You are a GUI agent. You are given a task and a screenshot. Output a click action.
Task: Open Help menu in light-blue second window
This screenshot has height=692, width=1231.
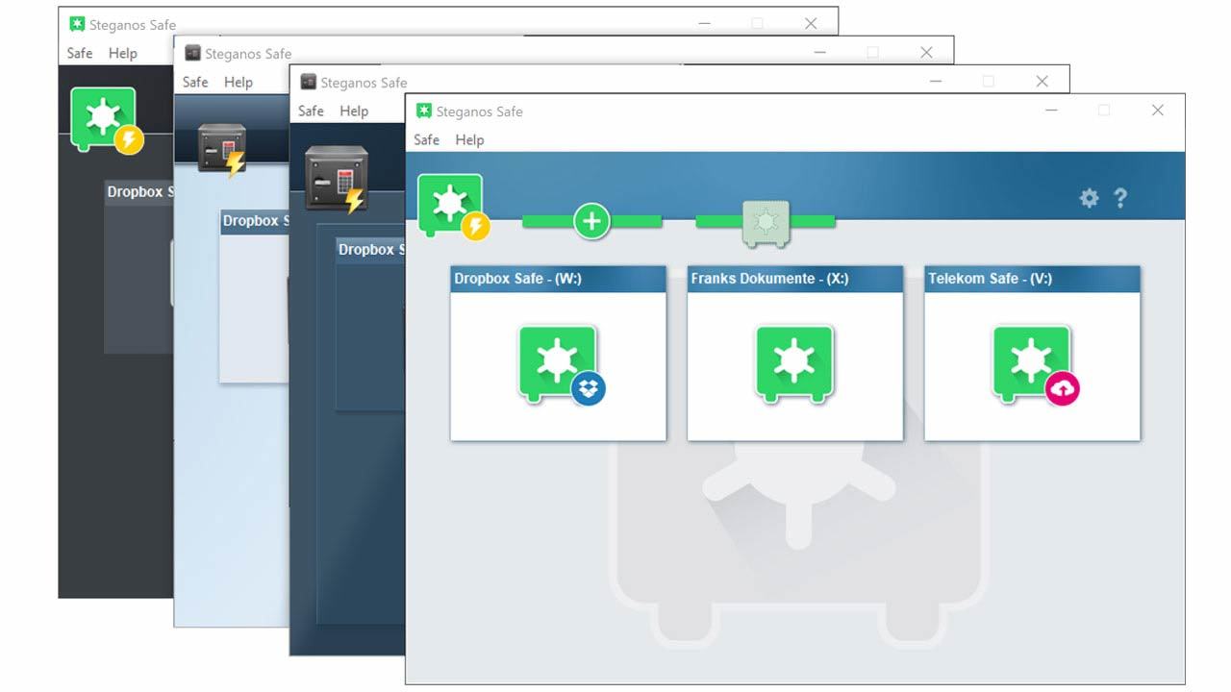click(239, 82)
